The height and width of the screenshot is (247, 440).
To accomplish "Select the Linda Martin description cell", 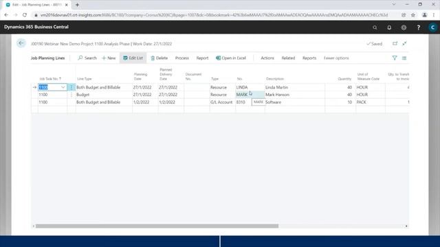I will click(x=295, y=87).
